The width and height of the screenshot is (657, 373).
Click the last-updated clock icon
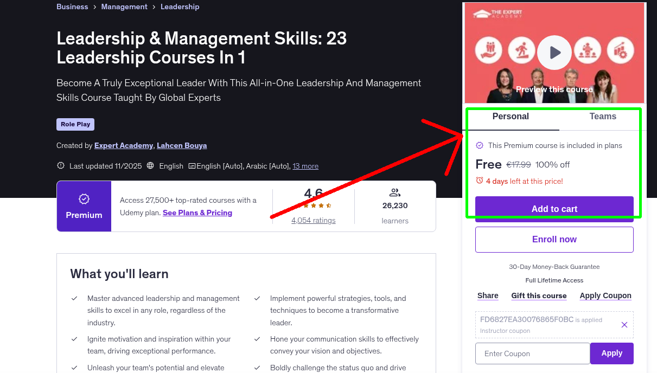point(60,165)
